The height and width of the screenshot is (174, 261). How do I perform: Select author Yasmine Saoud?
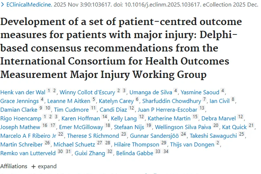coord(200,92)
